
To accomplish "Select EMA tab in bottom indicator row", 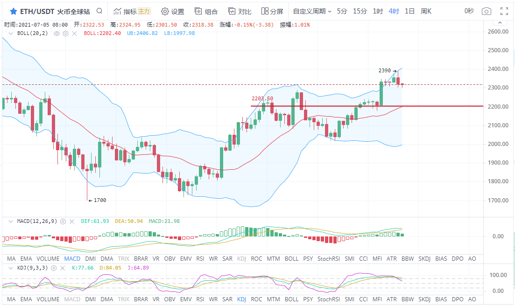I will (26, 299).
